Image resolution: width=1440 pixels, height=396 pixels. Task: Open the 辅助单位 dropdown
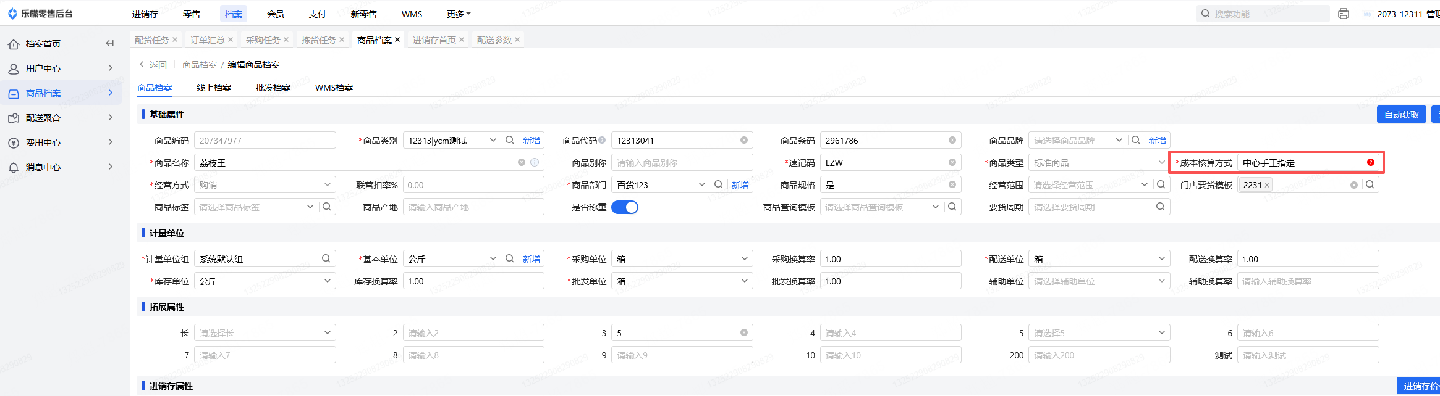coord(1099,281)
